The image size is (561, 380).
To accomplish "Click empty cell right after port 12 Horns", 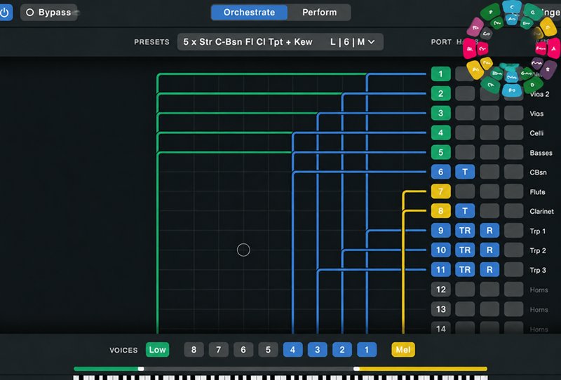I will 465,290.
